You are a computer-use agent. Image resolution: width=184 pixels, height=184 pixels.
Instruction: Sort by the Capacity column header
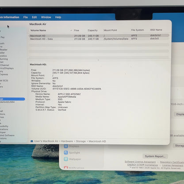(x=92, y=30)
